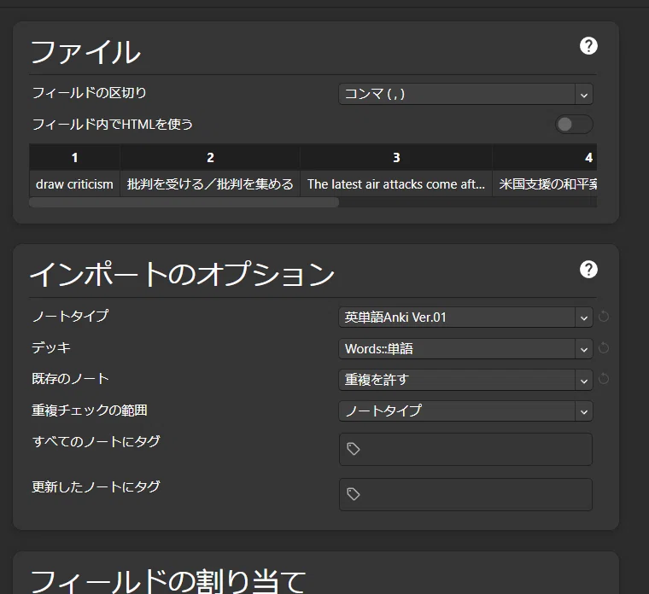Click the column header 1
649x594 pixels.
(74, 157)
